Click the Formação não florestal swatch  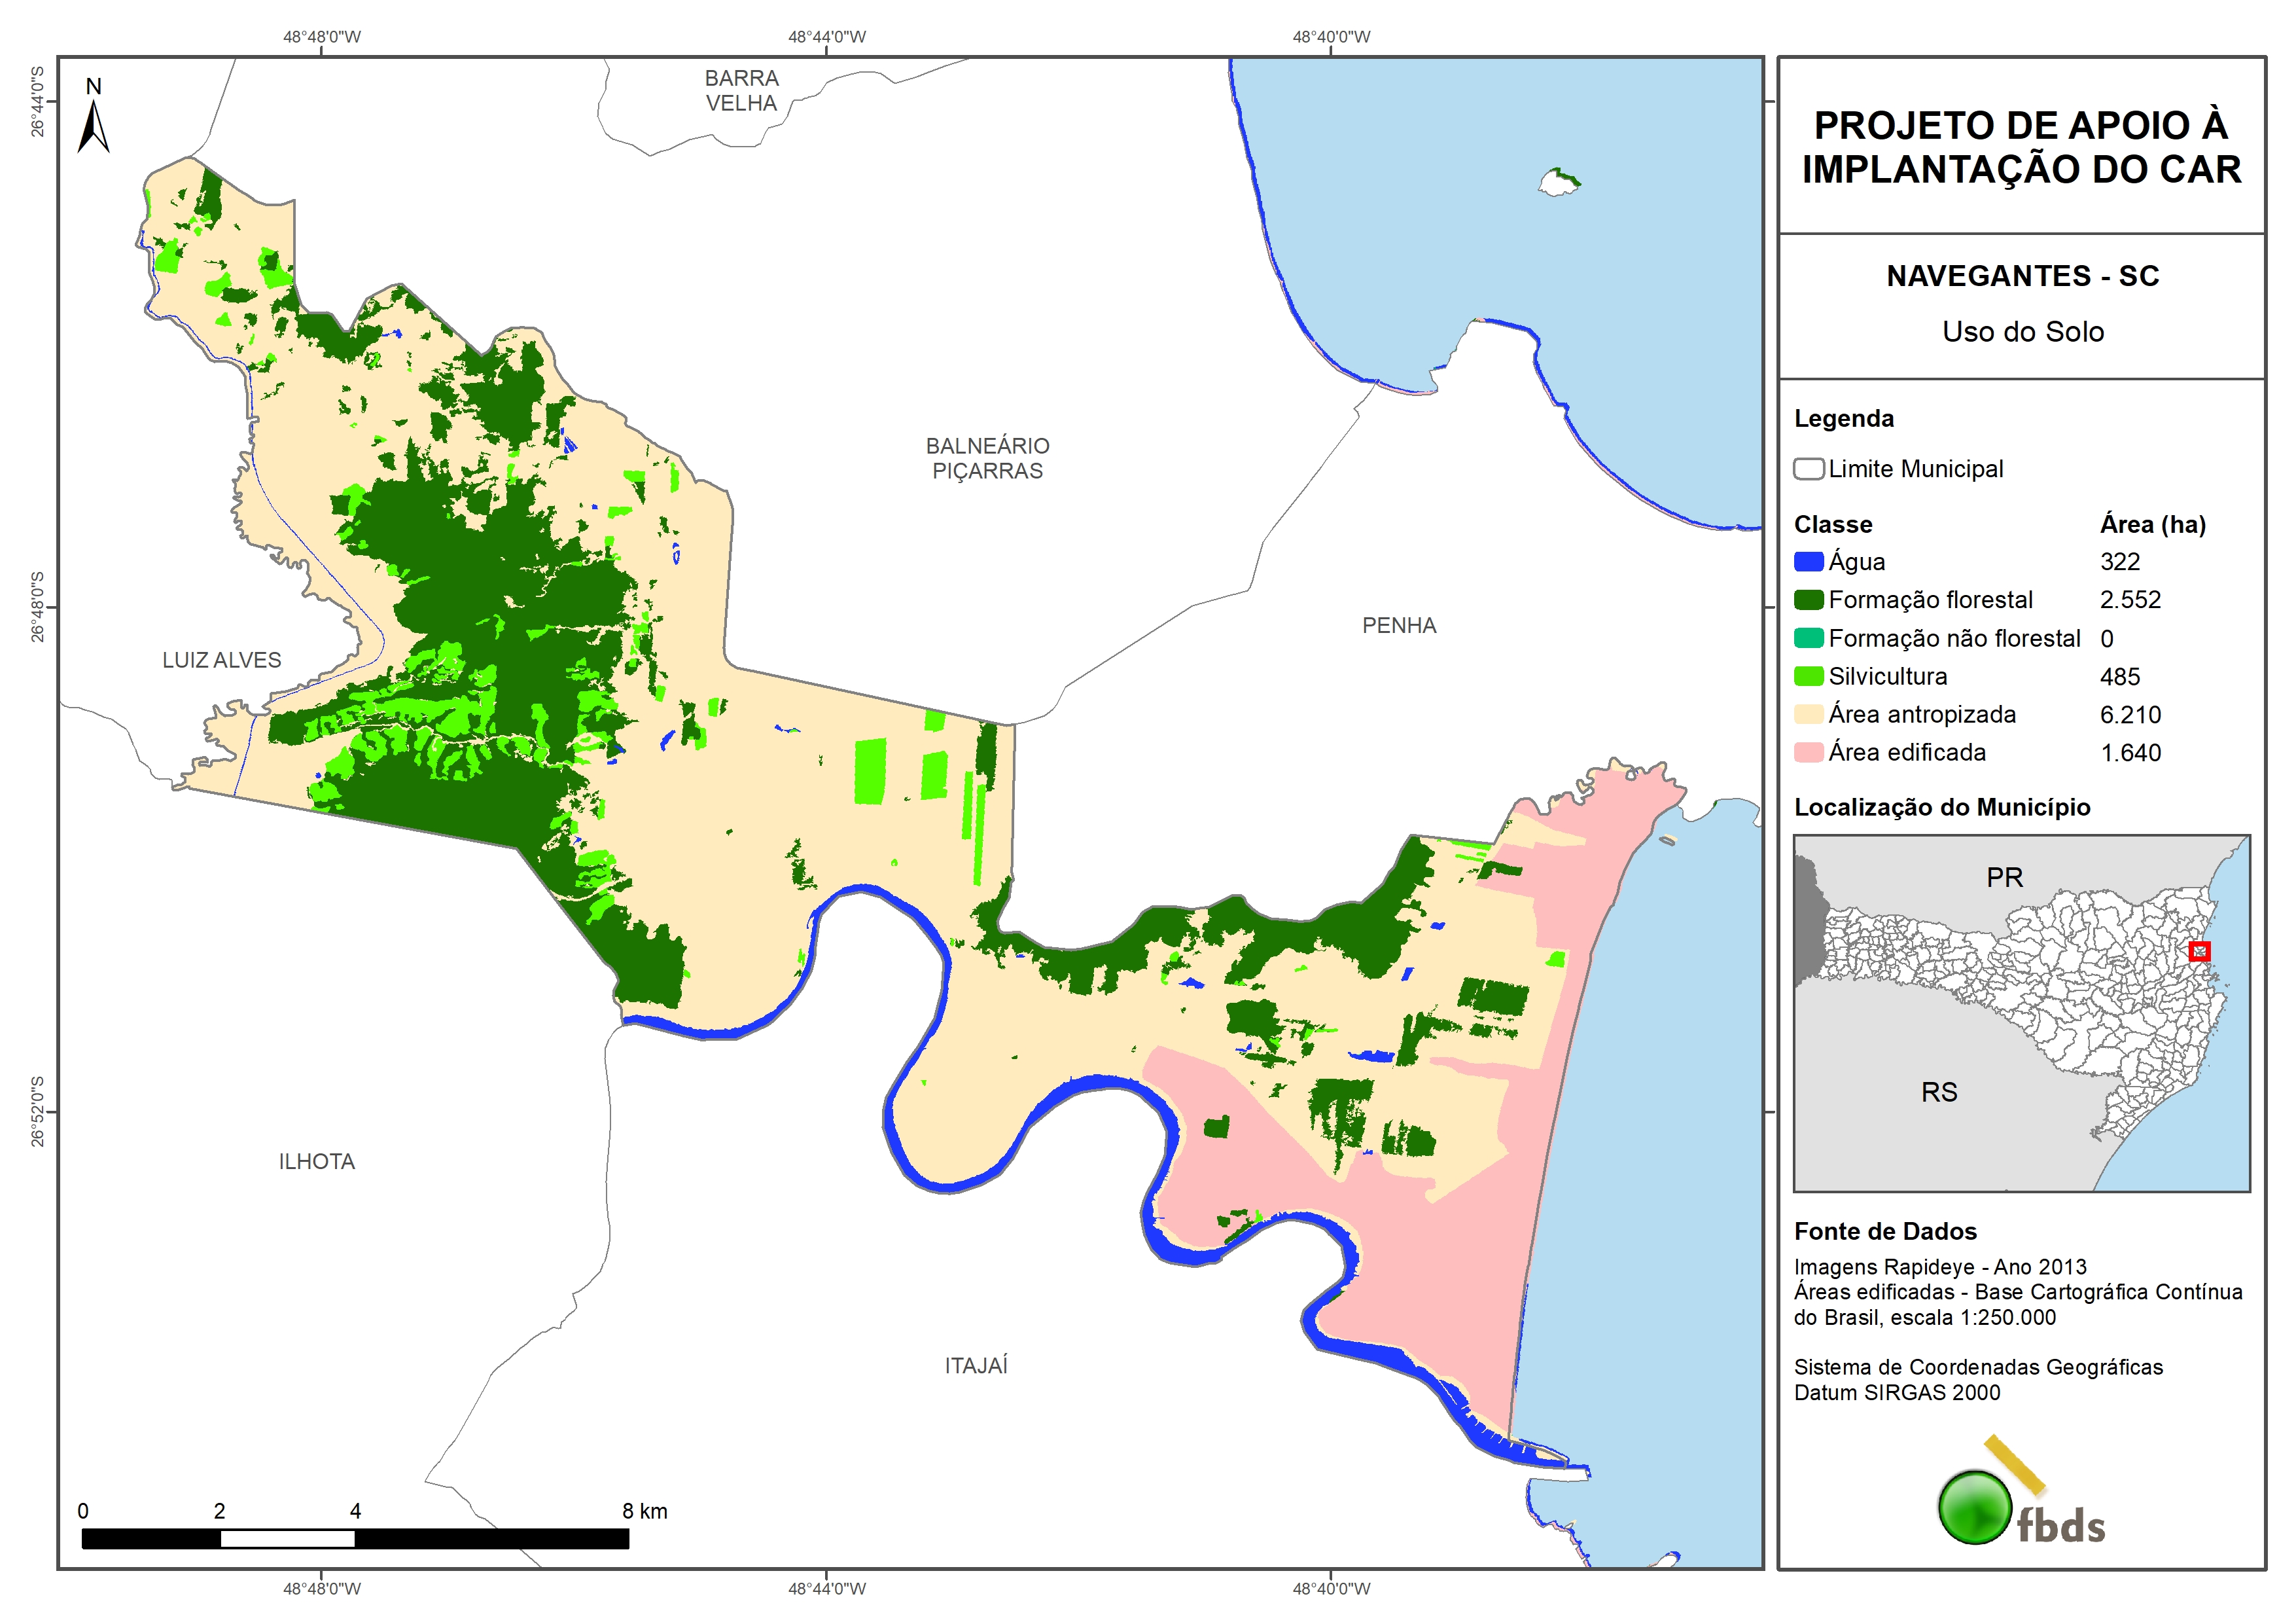(1808, 638)
